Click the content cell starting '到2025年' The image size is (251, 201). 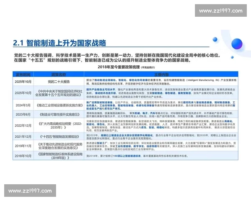(x=161, y=137)
